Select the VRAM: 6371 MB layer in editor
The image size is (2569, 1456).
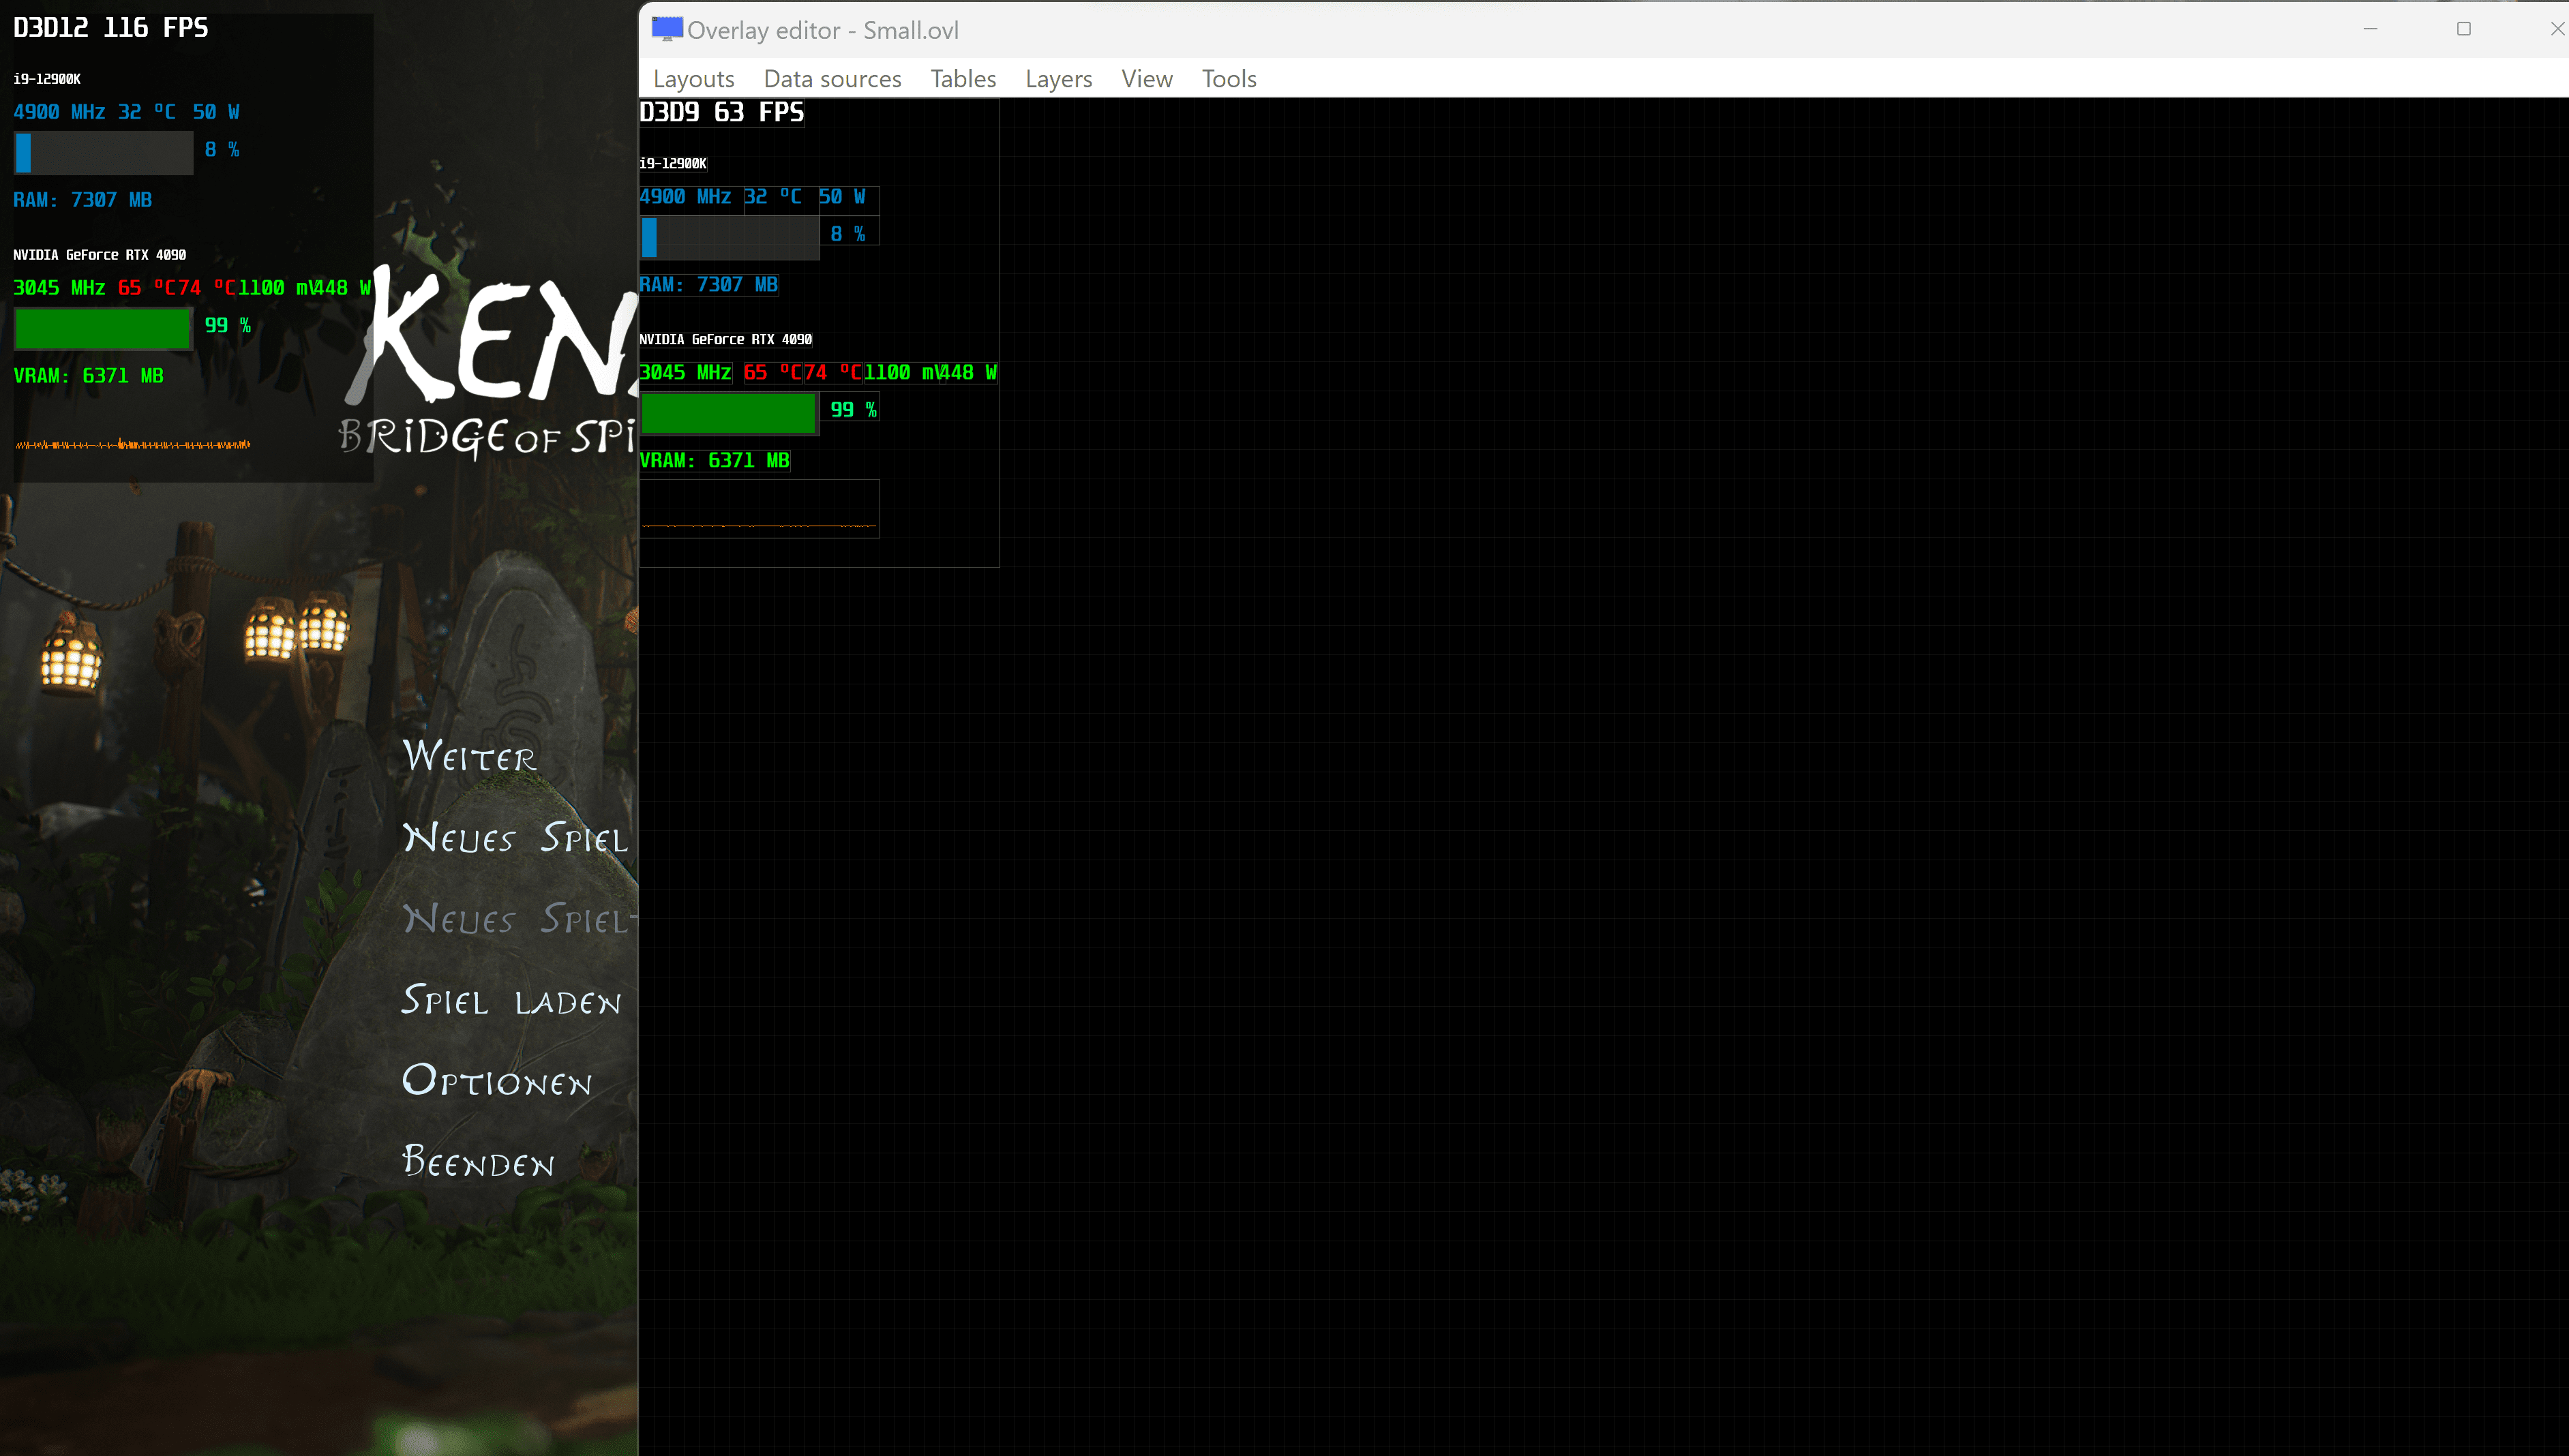point(715,461)
